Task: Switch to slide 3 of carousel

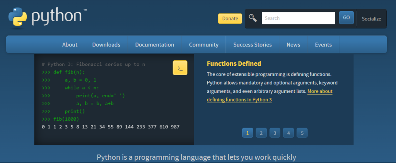Action: [275, 133]
